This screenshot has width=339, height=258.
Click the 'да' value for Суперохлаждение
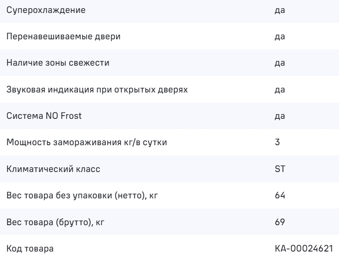(279, 10)
